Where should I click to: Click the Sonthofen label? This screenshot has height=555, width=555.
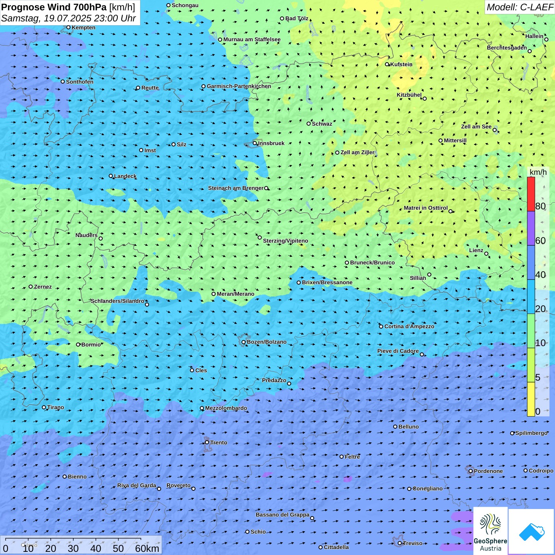click(80, 82)
